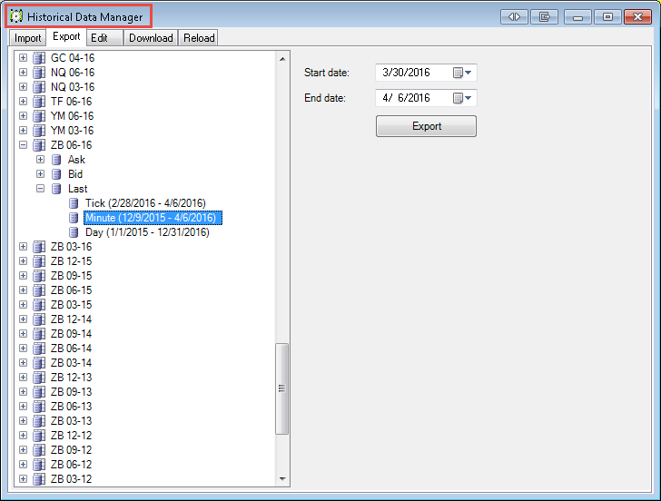
Task: Click the tree scrollbar down arrow
Action: [x=282, y=478]
